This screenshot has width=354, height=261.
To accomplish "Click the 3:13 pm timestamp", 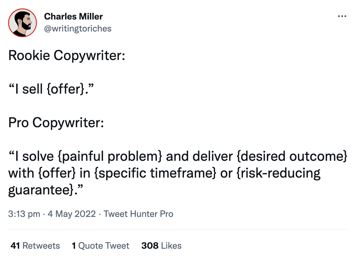I will (x=24, y=214).
